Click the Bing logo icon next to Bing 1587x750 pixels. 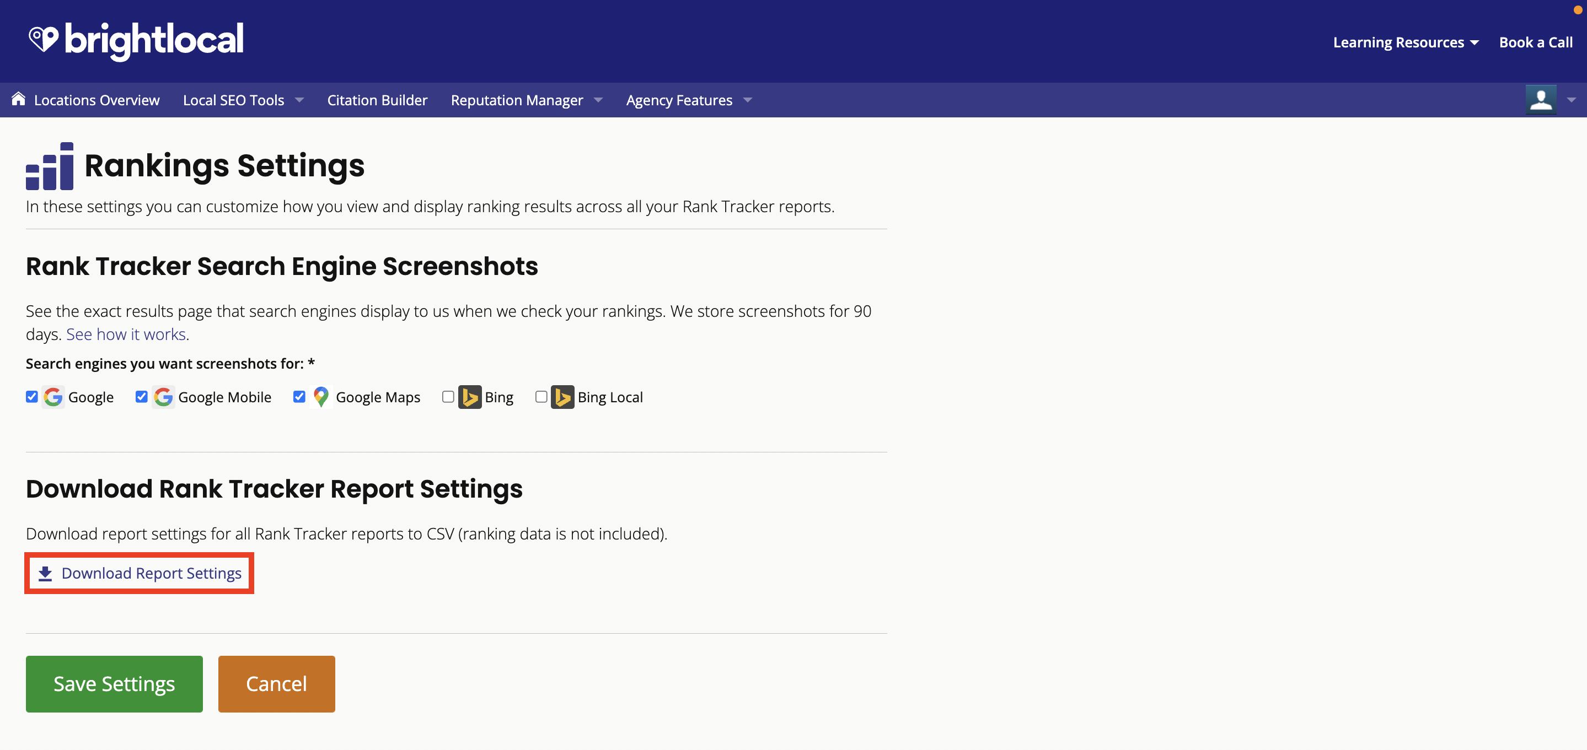pos(470,397)
